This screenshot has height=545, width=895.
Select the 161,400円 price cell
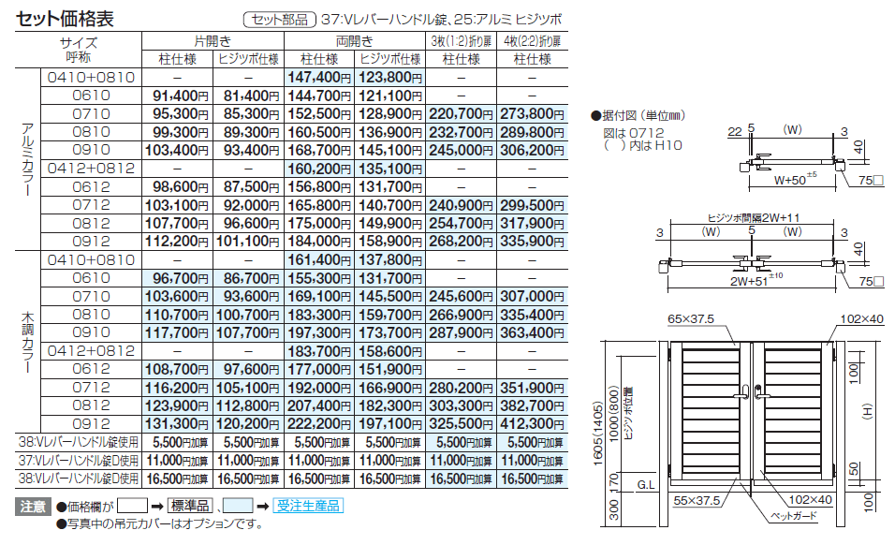coord(319,260)
